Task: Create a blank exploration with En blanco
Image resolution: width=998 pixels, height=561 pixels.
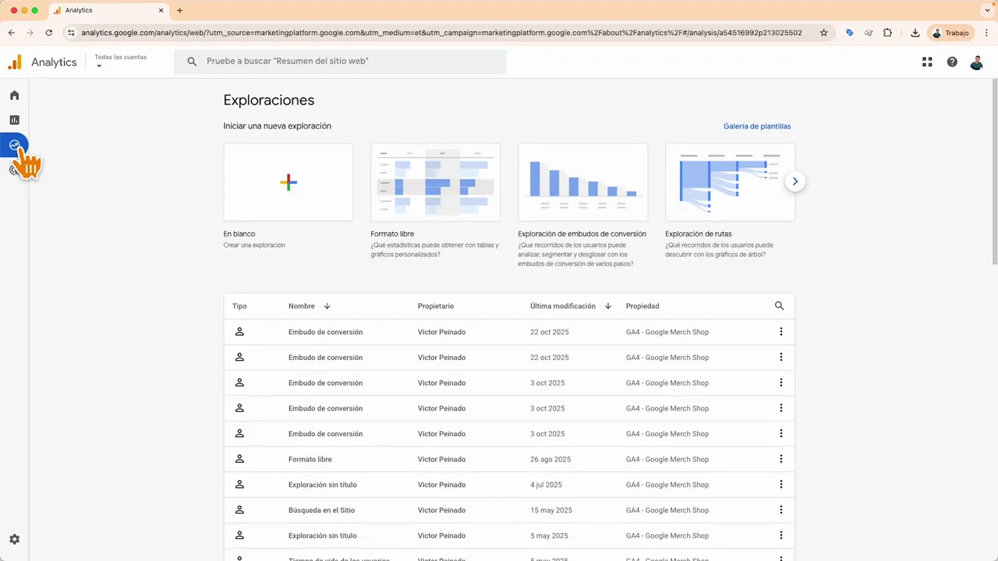Action: pos(288,182)
